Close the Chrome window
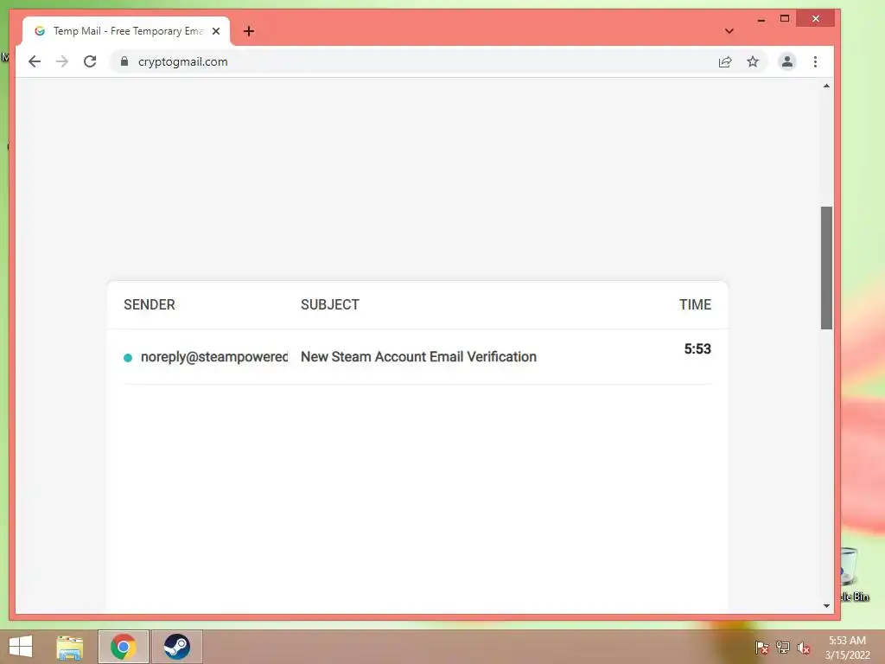Screen dimensions: 885x664 pyautogui.click(x=816, y=19)
